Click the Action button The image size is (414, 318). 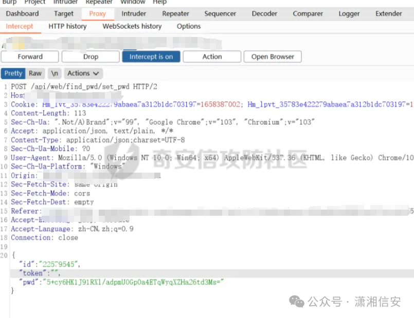click(212, 57)
